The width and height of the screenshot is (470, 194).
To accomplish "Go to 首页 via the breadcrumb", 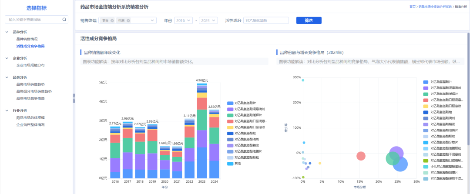I will pyautogui.click(x=413, y=7).
